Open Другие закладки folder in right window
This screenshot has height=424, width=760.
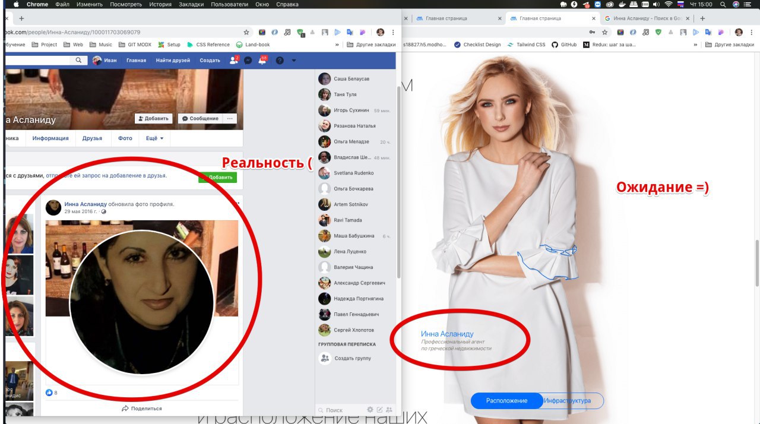point(730,45)
